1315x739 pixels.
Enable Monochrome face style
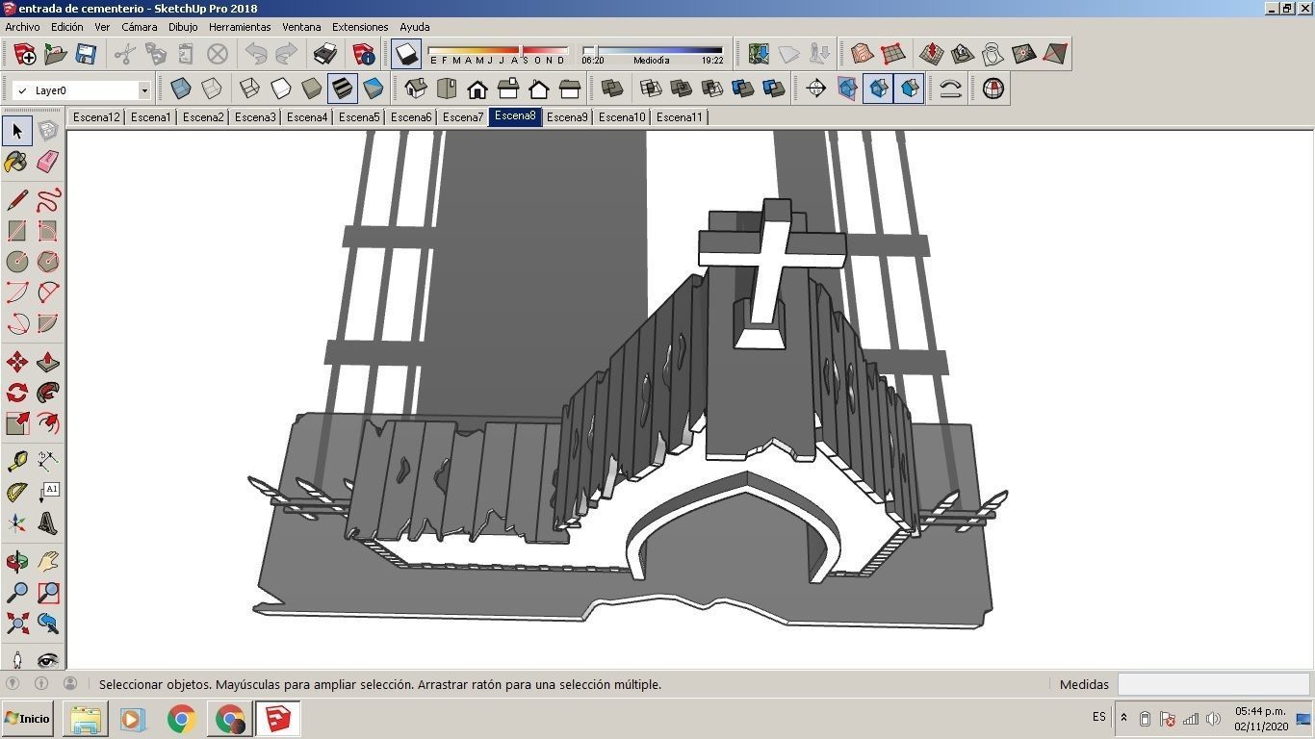pyautogui.click(x=374, y=89)
